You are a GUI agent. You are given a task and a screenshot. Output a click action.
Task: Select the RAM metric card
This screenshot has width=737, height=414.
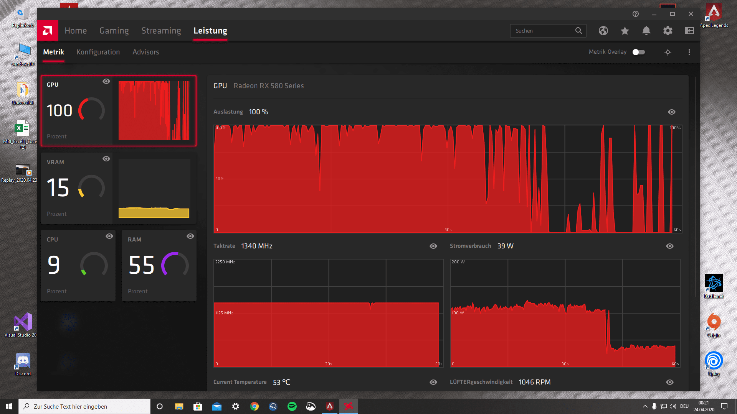tap(159, 265)
